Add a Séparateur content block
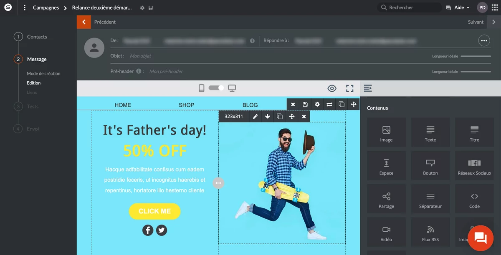The width and height of the screenshot is (501, 255). coord(430,199)
